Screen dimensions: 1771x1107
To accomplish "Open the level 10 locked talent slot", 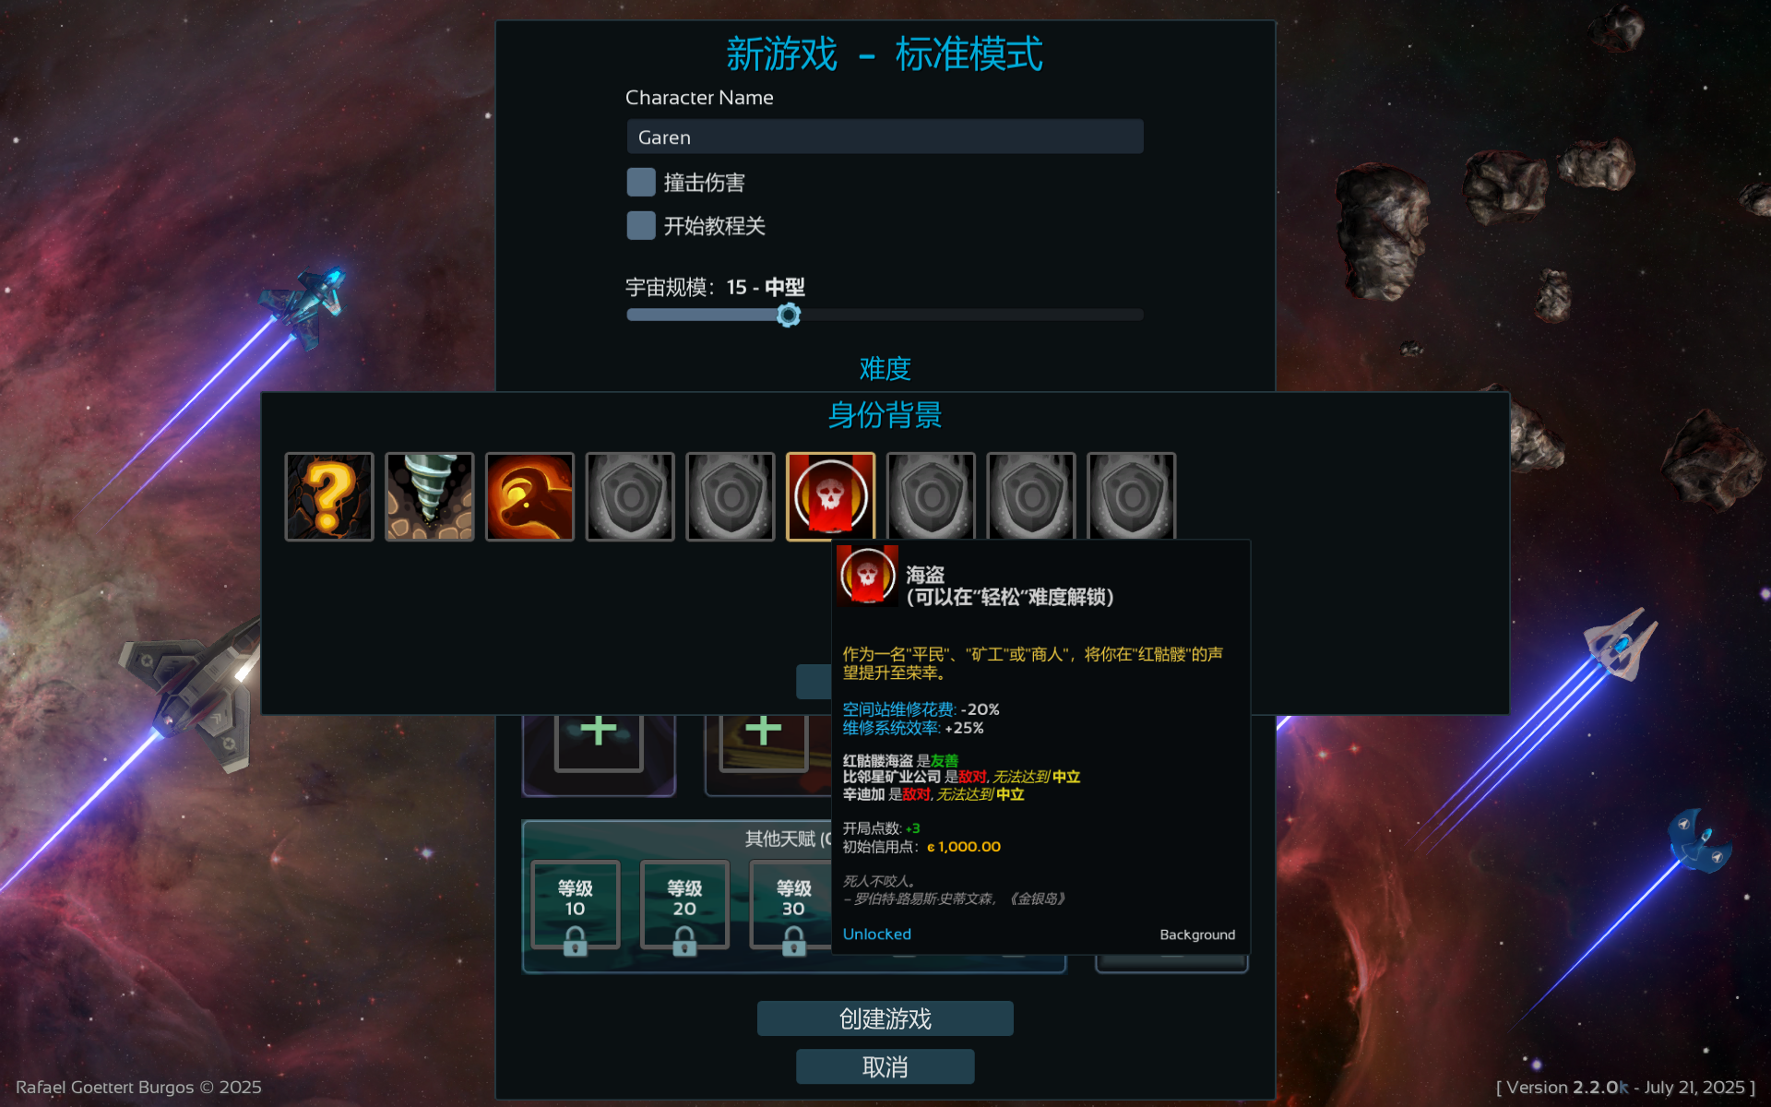I will (576, 905).
